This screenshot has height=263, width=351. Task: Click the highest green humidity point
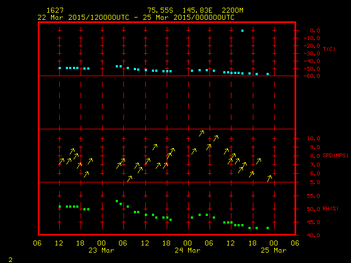pyautogui.click(x=117, y=201)
